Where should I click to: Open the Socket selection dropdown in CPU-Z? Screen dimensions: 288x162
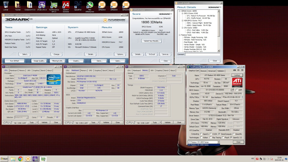pos(27,117)
